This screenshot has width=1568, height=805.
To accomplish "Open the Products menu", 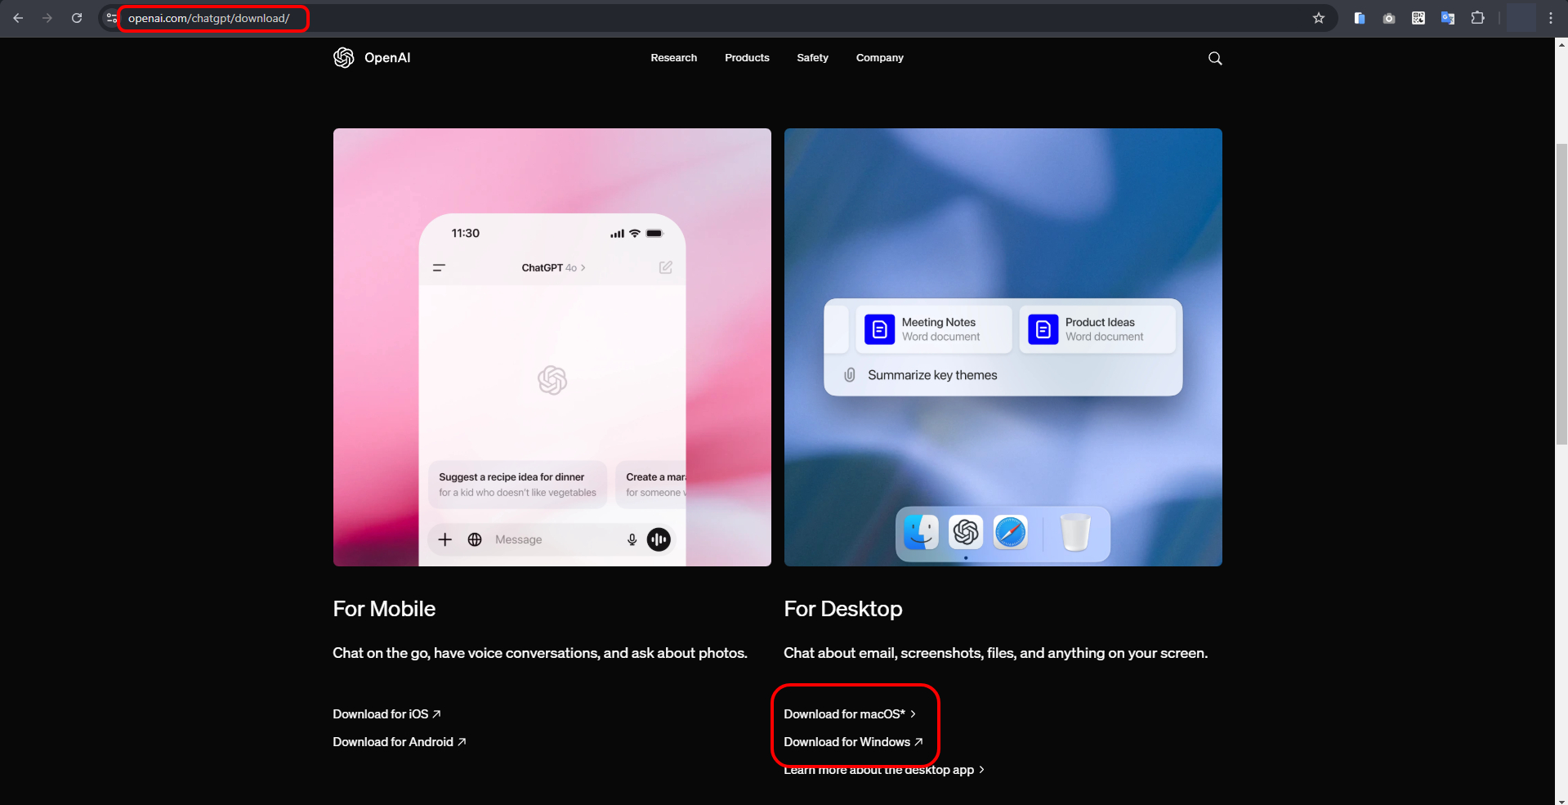I will [747, 57].
